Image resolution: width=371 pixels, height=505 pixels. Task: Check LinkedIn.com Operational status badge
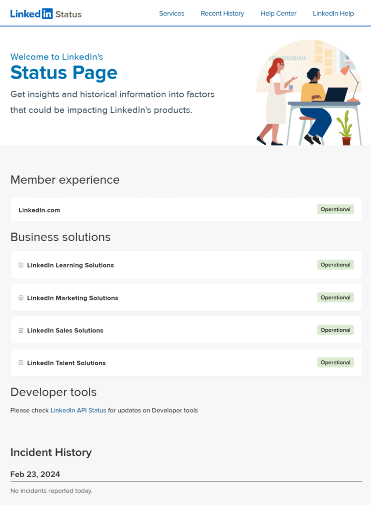pyautogui.click(x=335, y=209)
